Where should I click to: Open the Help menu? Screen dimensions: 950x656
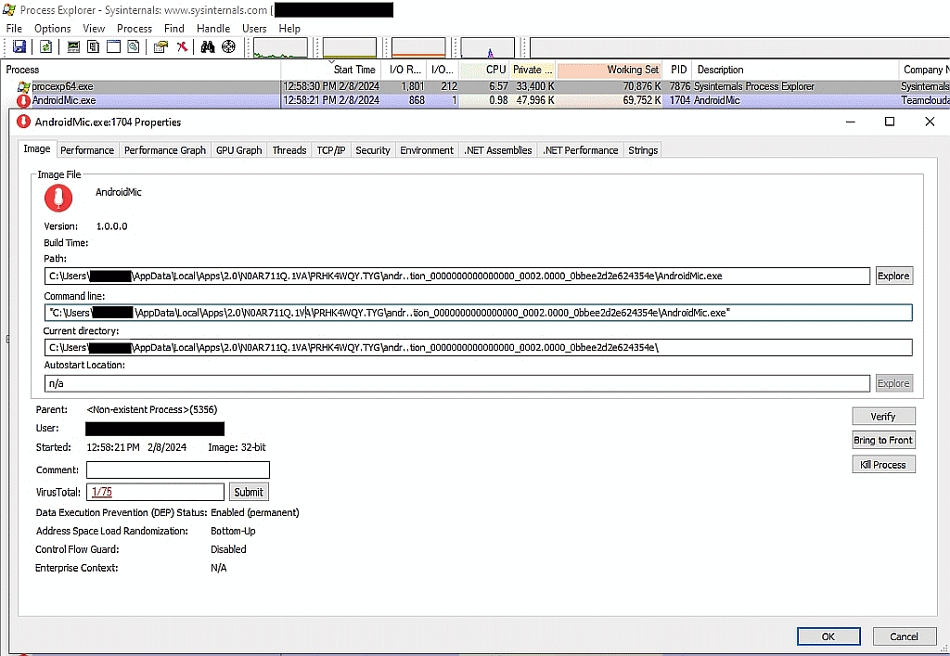tap(289, 29)
